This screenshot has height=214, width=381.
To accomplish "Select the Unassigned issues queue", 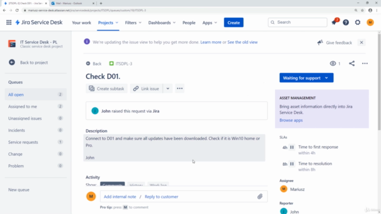I will [x=36, y=118].
